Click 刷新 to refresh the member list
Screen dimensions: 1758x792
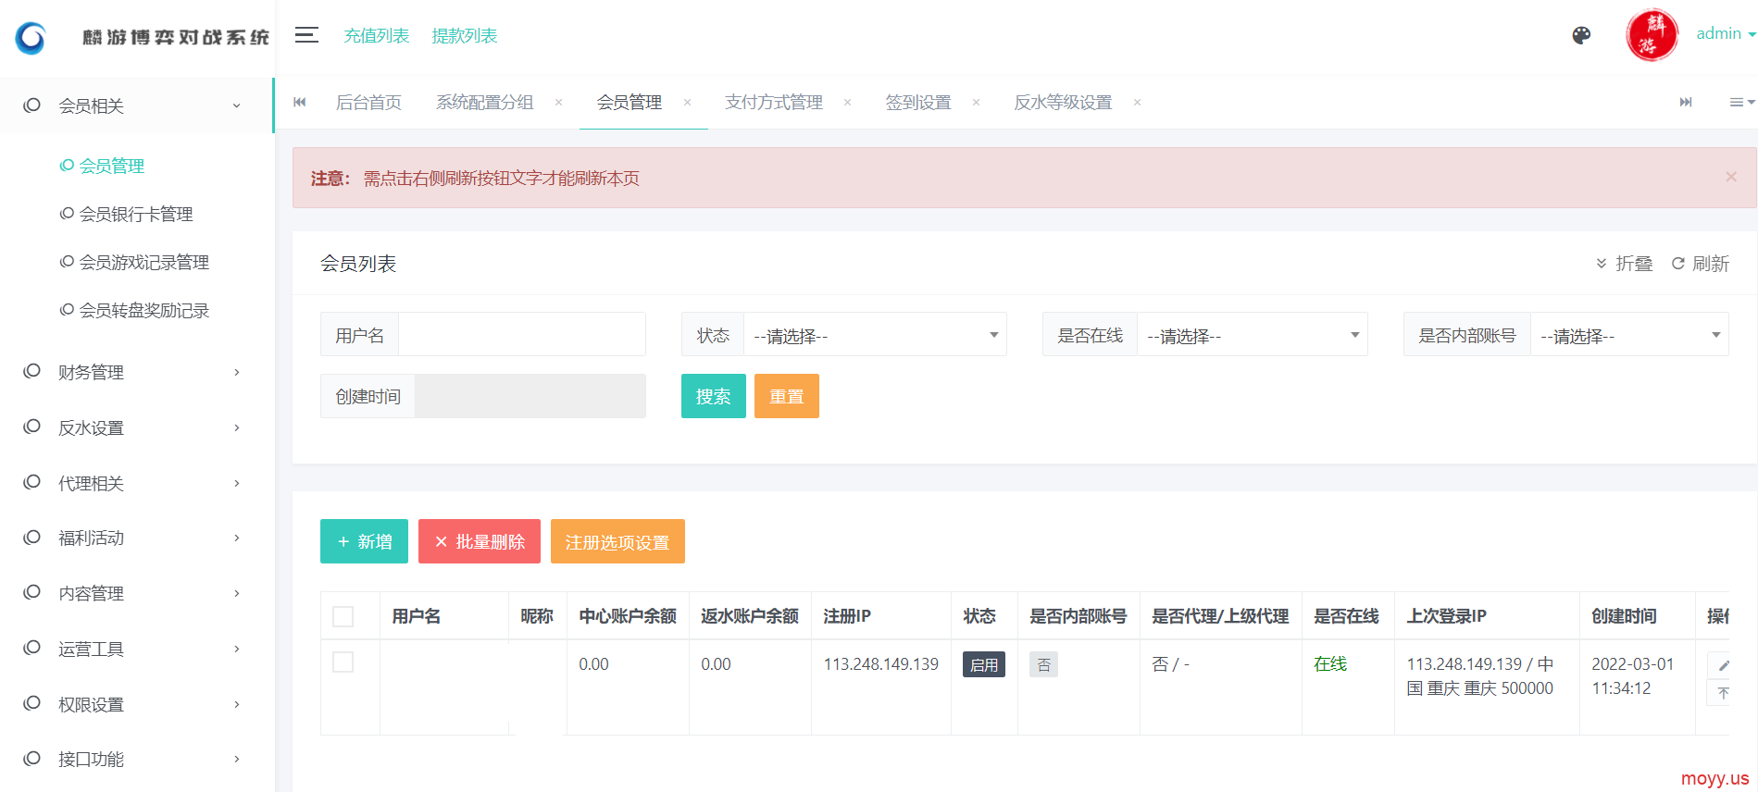coord(1701,264)
